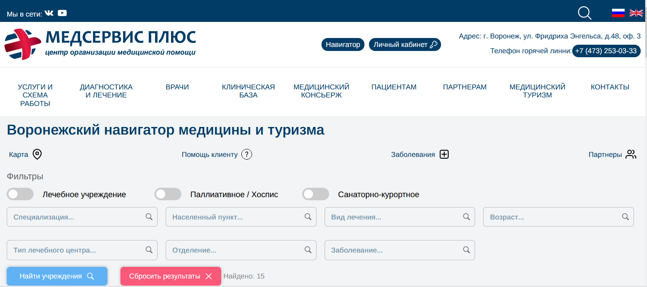Toggle the Лечебное учреждение switch
The width and height of the screenshot is (647, 287).
point(20,194)
